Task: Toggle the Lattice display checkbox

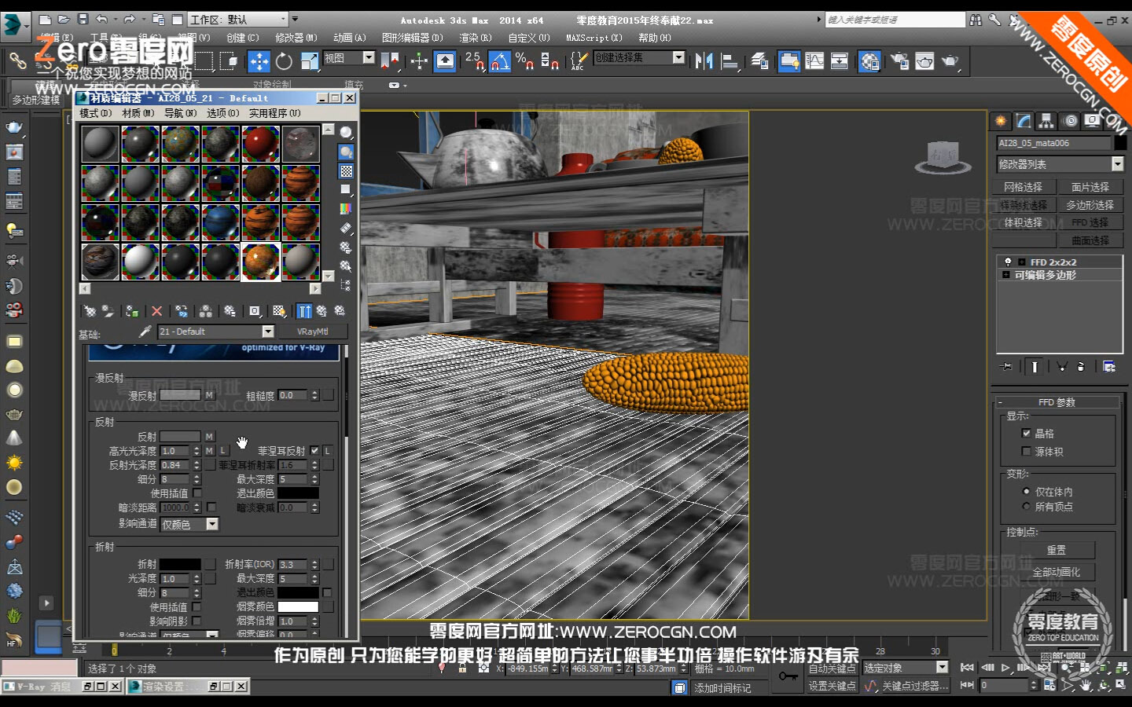Action: 1026,433
